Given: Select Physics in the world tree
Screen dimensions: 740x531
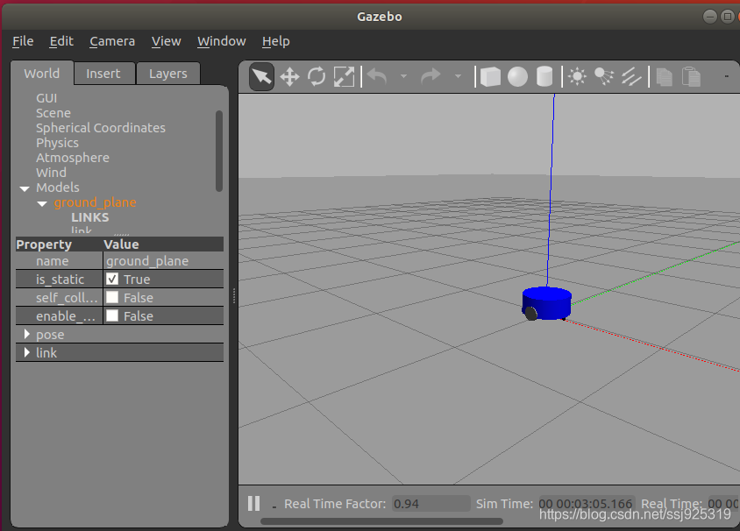Looking at the screenshot, I should 57,143.
